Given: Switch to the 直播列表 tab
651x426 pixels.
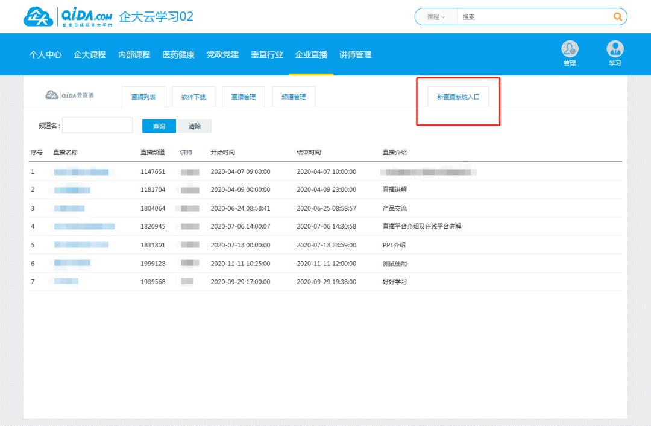Looking at the screenshot, I should (x=143, y=97).
